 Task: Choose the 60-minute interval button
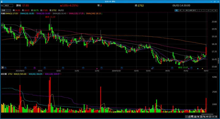(x=216, y=10)
